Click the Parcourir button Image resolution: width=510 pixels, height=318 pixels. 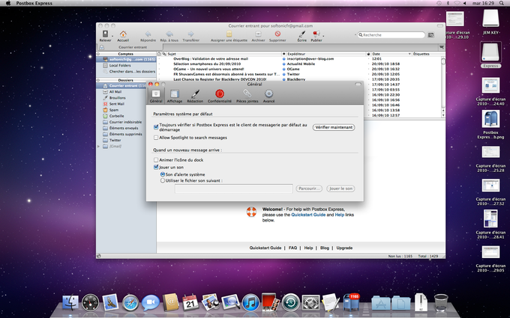[309, 189]
